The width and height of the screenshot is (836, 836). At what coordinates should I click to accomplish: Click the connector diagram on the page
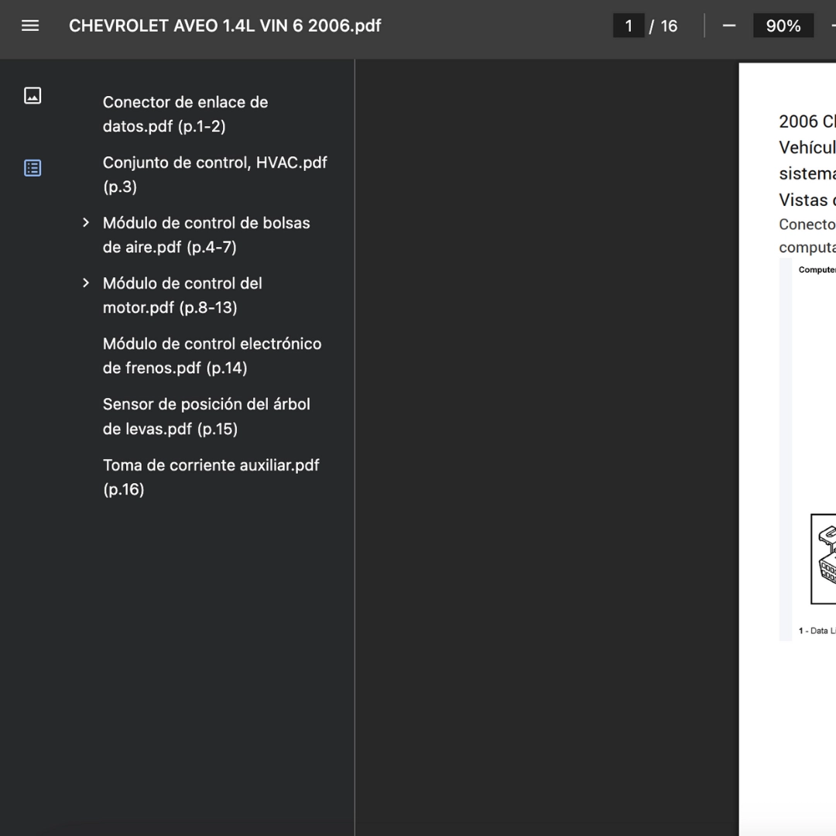[823, 559]
